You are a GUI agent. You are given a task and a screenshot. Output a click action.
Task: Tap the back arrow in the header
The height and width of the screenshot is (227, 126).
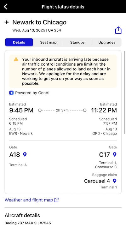click(5, 7)
